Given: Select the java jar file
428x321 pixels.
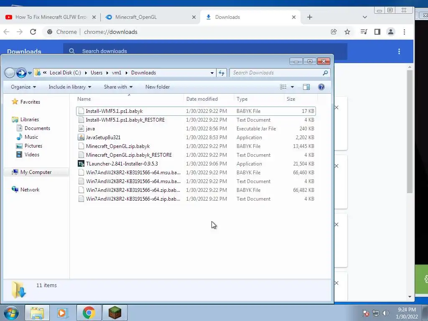Looking at the screenshot, I should pos(196,129).
